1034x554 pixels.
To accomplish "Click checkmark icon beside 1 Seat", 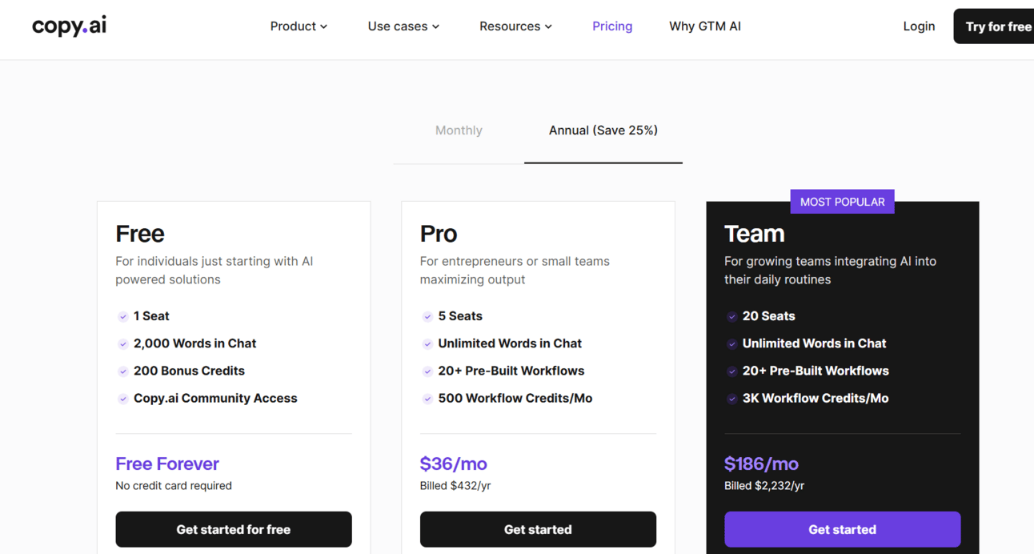I will pos(123,316).
